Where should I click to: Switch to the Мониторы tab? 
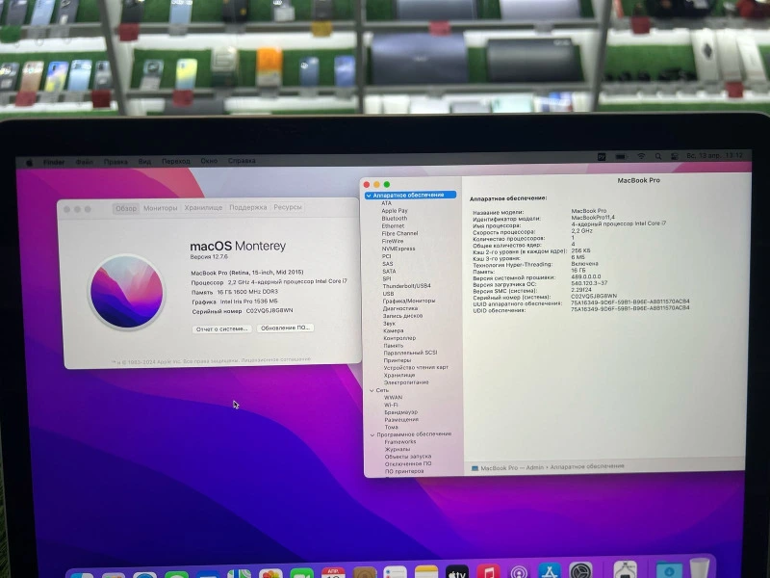pos(161,208)
